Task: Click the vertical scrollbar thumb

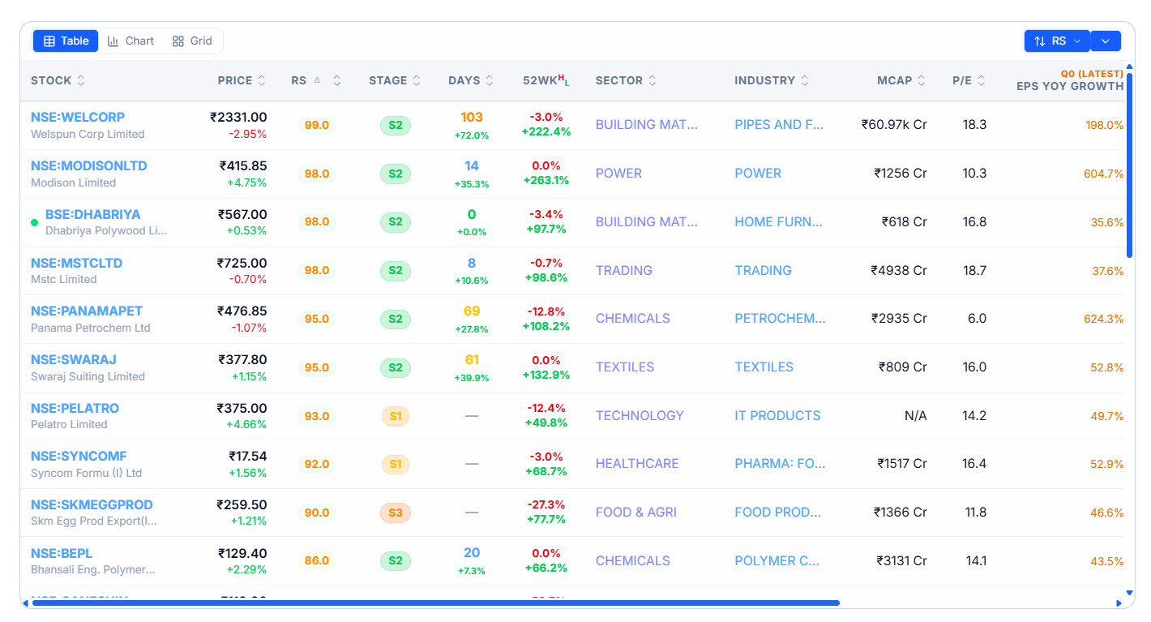Action: tap(1129, 166)
